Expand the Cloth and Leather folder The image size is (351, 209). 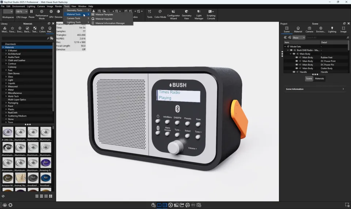6,60
